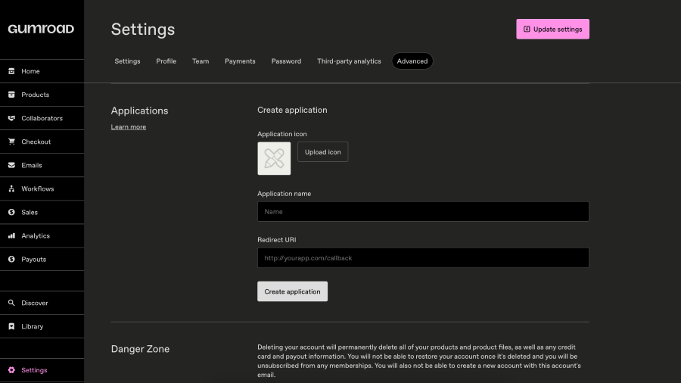
Task: Open Sales via dollar circle icon
Action: pyautogui.click(x=11, y=212)
